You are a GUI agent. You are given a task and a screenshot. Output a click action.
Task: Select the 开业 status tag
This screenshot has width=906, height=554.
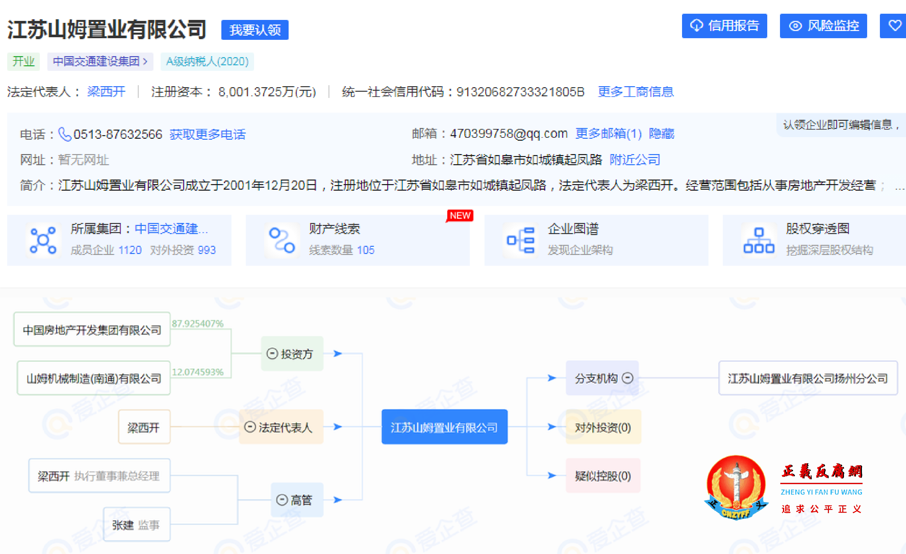tap(23, 61)
